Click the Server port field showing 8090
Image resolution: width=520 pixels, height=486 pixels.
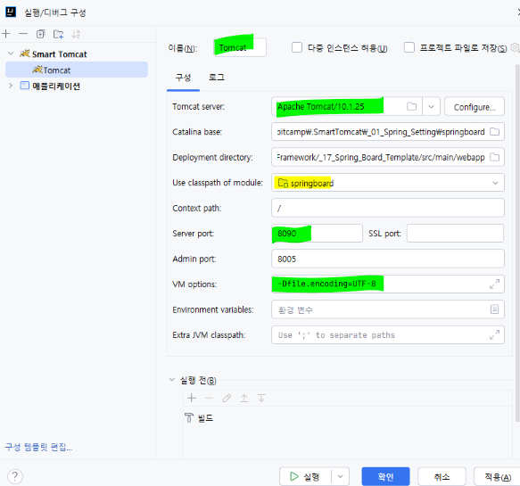coord(317,234)
